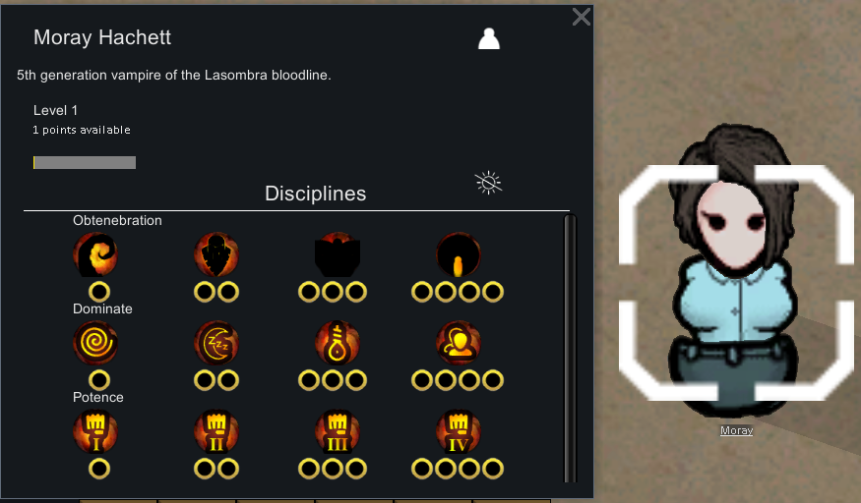
Task: Click the experience progress bar under Level 1
Action: pos(85,163)
